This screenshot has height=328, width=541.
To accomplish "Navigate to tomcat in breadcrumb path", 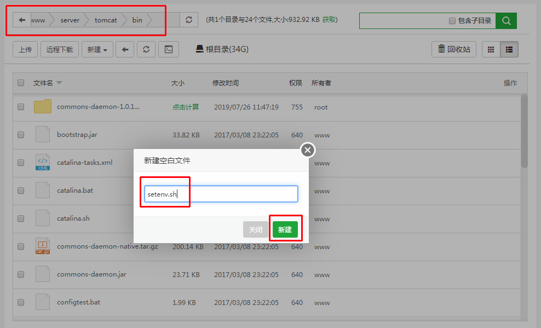I will [x=105, y=20].
